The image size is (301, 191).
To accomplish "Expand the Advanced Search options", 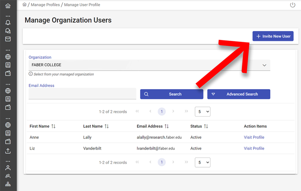I will click(239, 94).
